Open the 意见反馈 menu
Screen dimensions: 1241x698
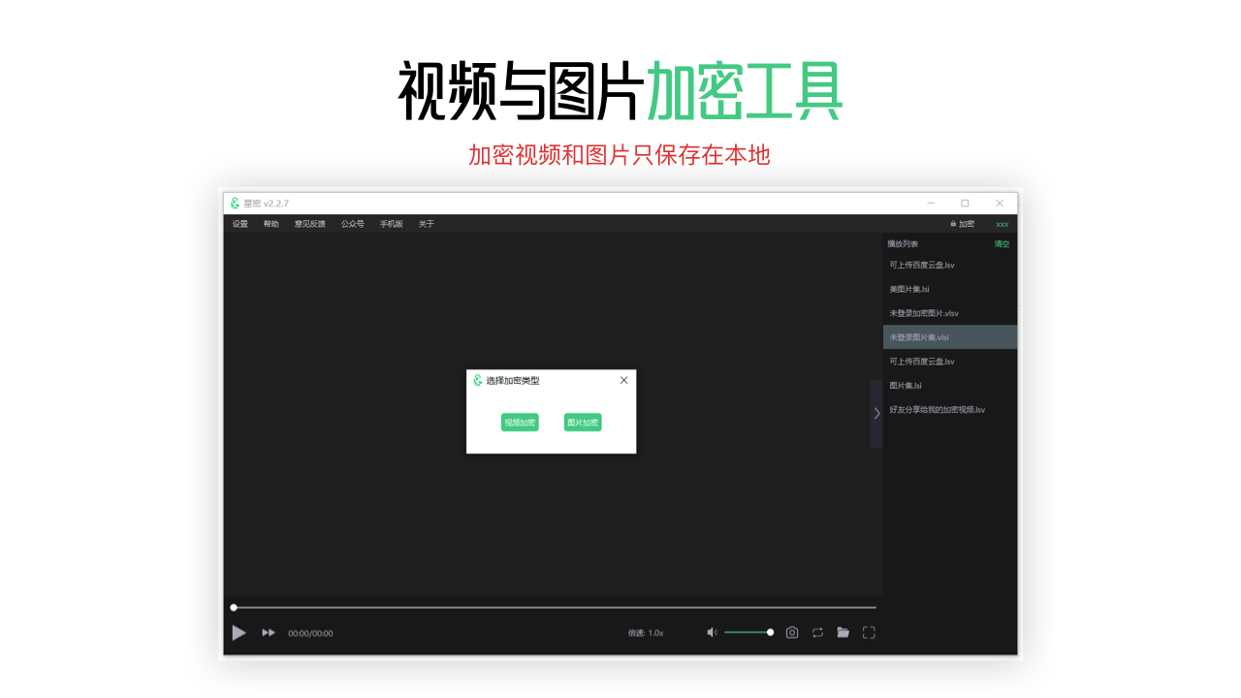tap(310, 224)
